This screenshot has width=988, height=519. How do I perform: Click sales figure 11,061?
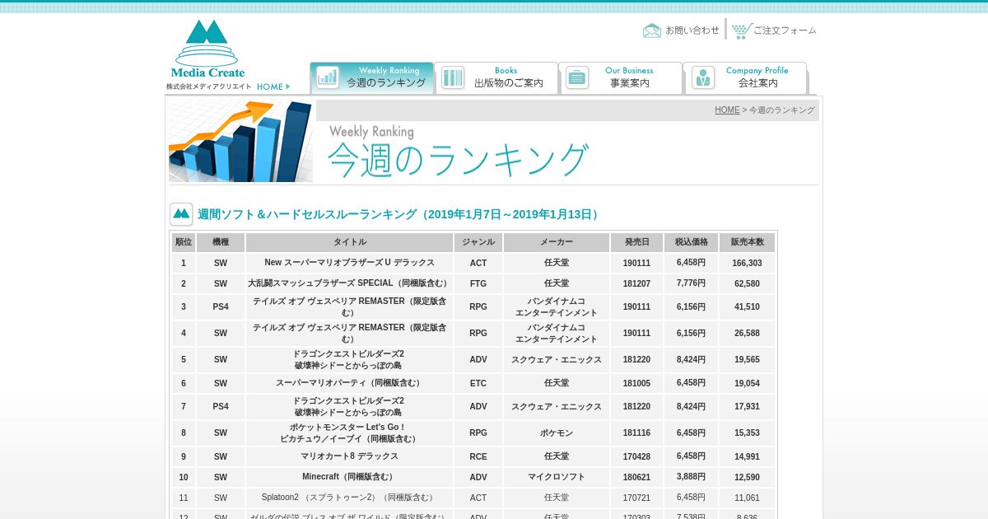748,498
